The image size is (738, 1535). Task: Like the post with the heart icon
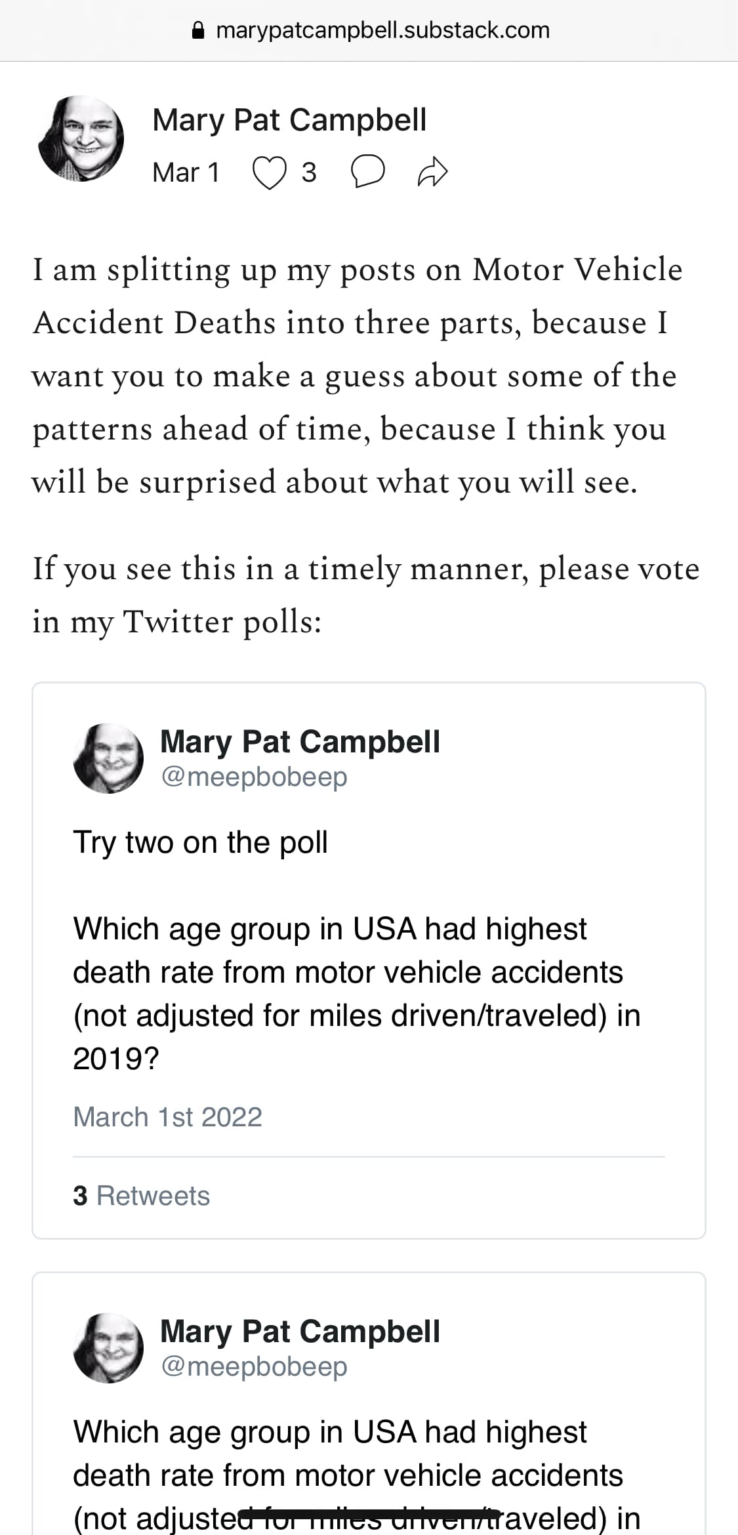[x=270, y=173]
